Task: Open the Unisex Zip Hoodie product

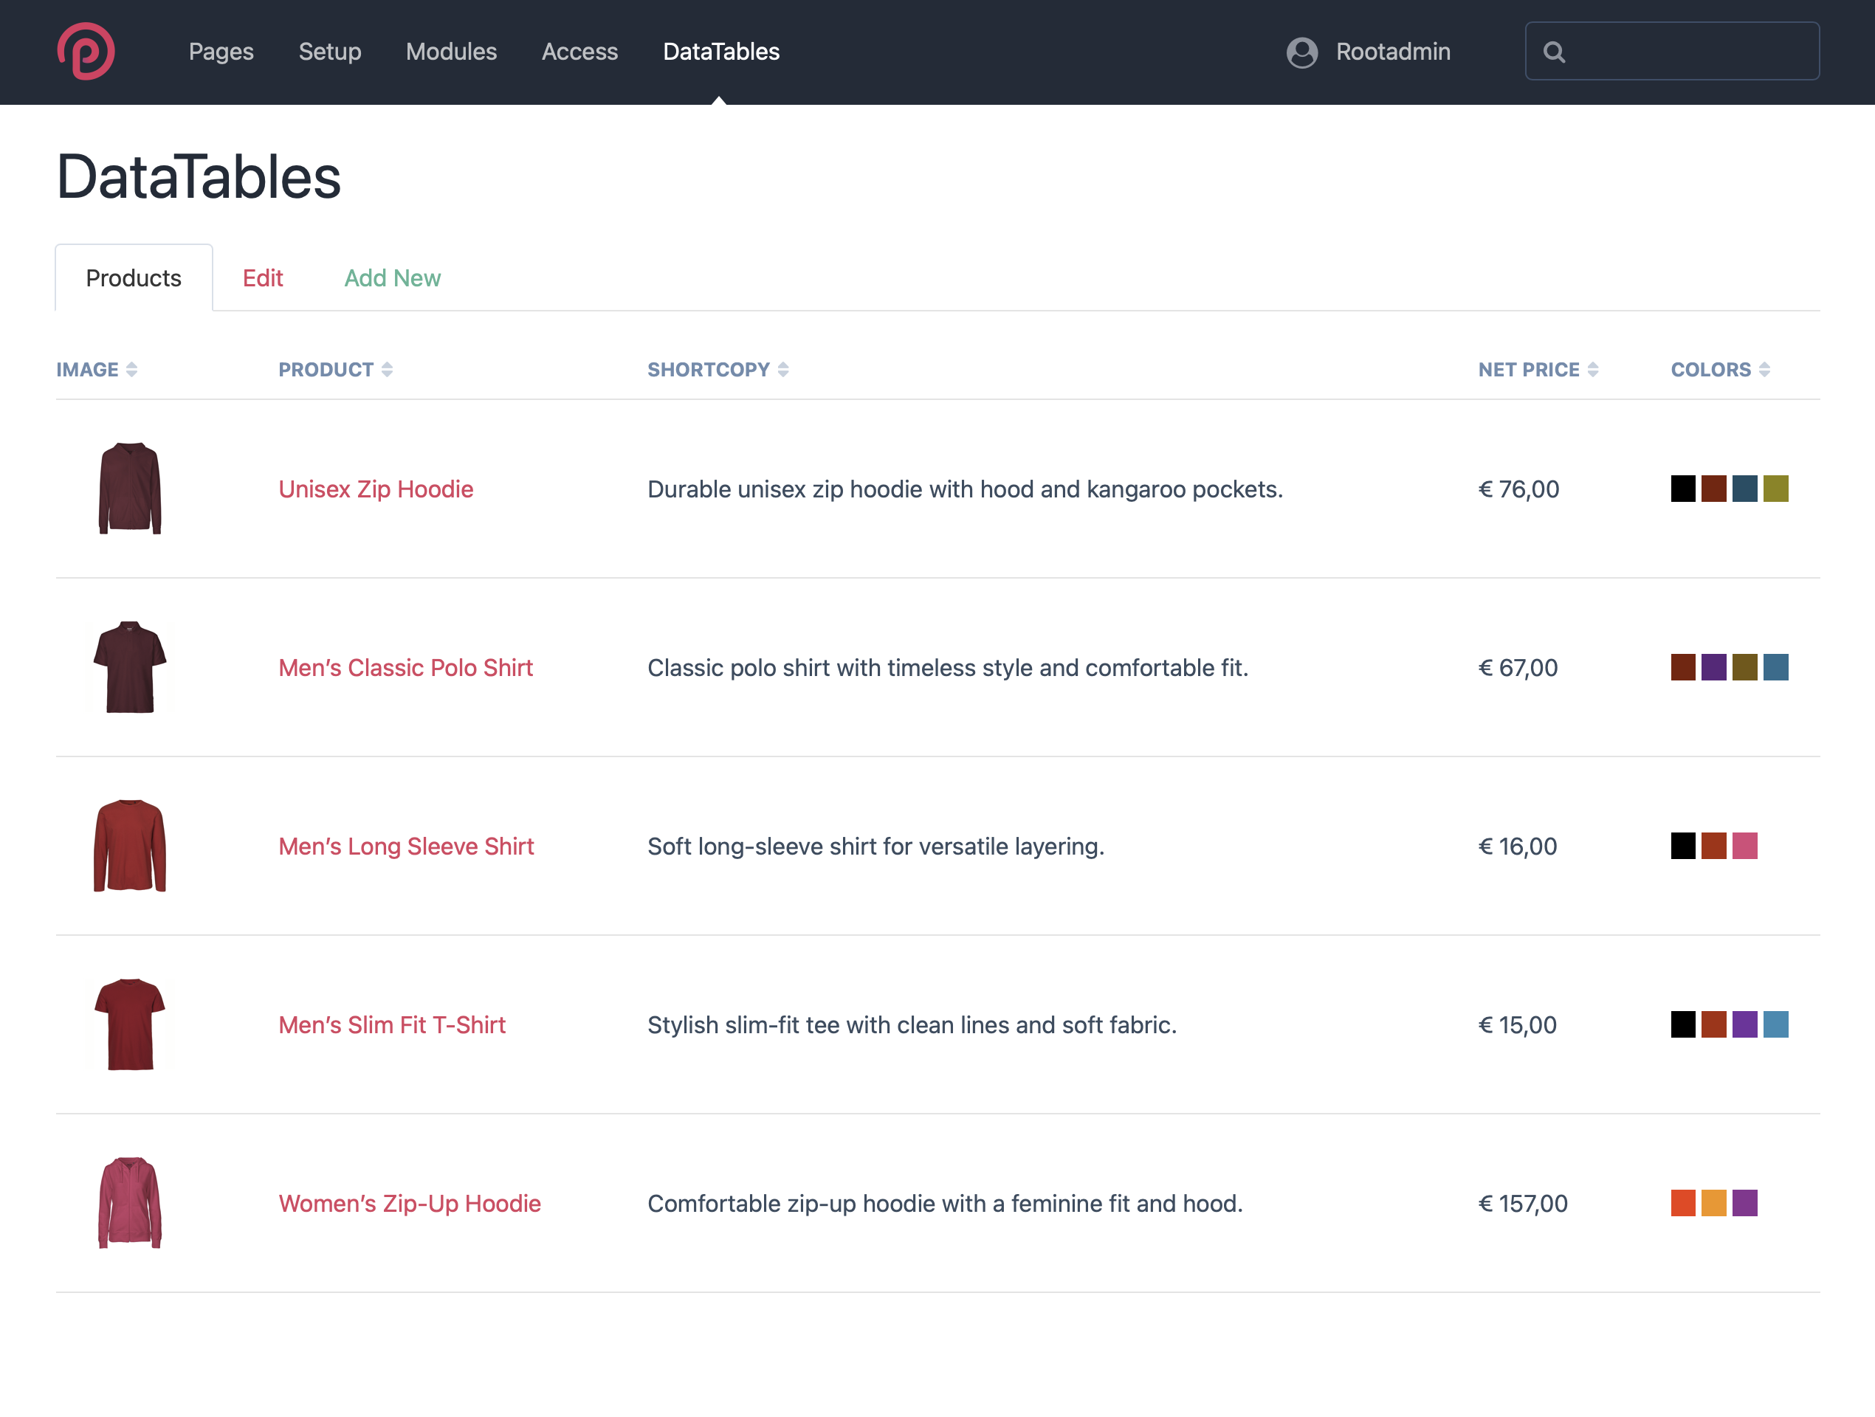Action: pyautogui.click(x=376, y=489)
